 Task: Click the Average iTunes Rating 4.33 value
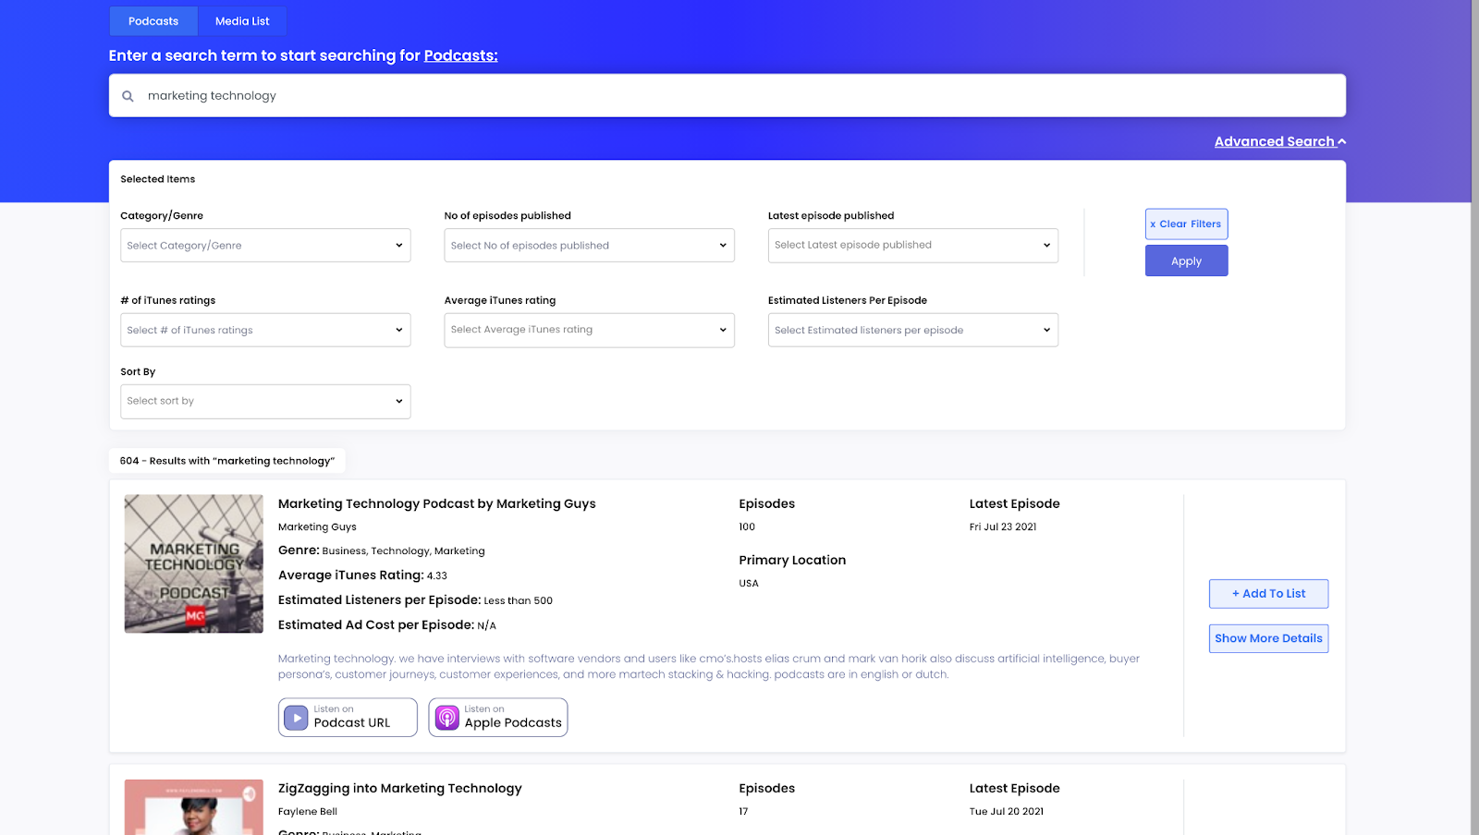tap(437, 576)
